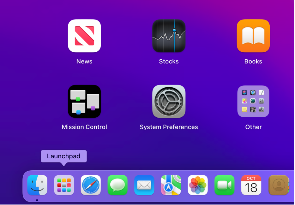Start Mission Control from Launchpad grid
The image size is (295, 205).
(84, 102)
